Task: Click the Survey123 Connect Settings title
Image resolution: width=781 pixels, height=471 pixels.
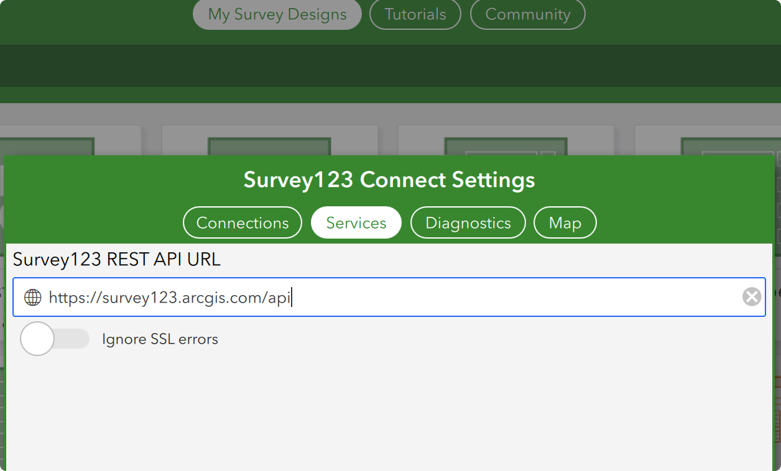Action: click(390, 180)
